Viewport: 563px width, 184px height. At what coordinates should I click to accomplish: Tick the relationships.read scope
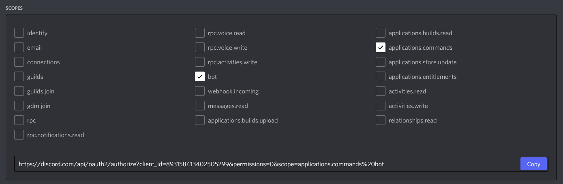click(381, 120)
